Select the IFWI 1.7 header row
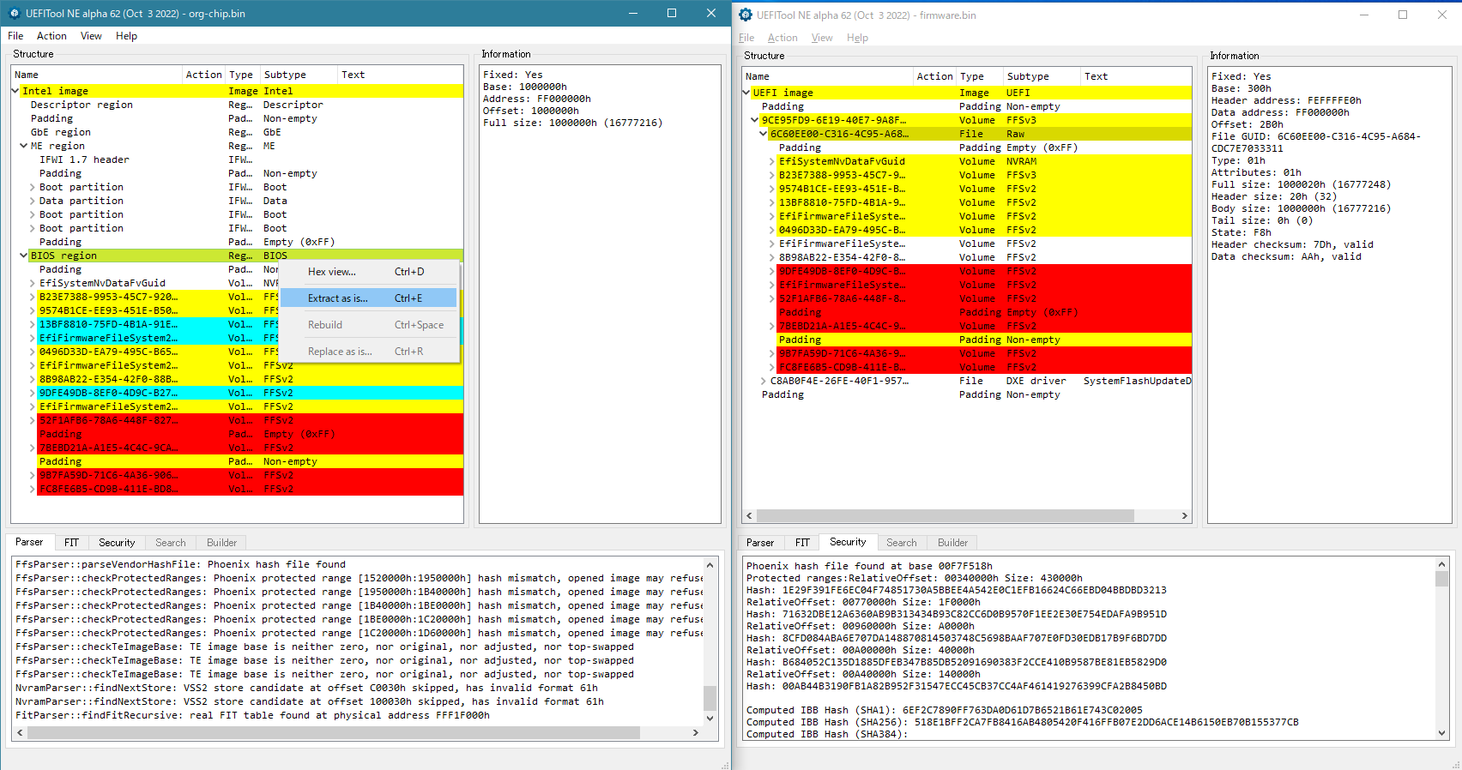Image resolution: width=1462 pixels, height=770 pixels. (238, 159)
